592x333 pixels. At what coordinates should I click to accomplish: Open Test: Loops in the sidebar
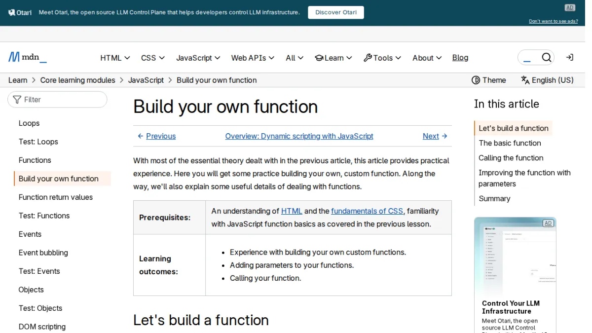click(x=38, y=142)
